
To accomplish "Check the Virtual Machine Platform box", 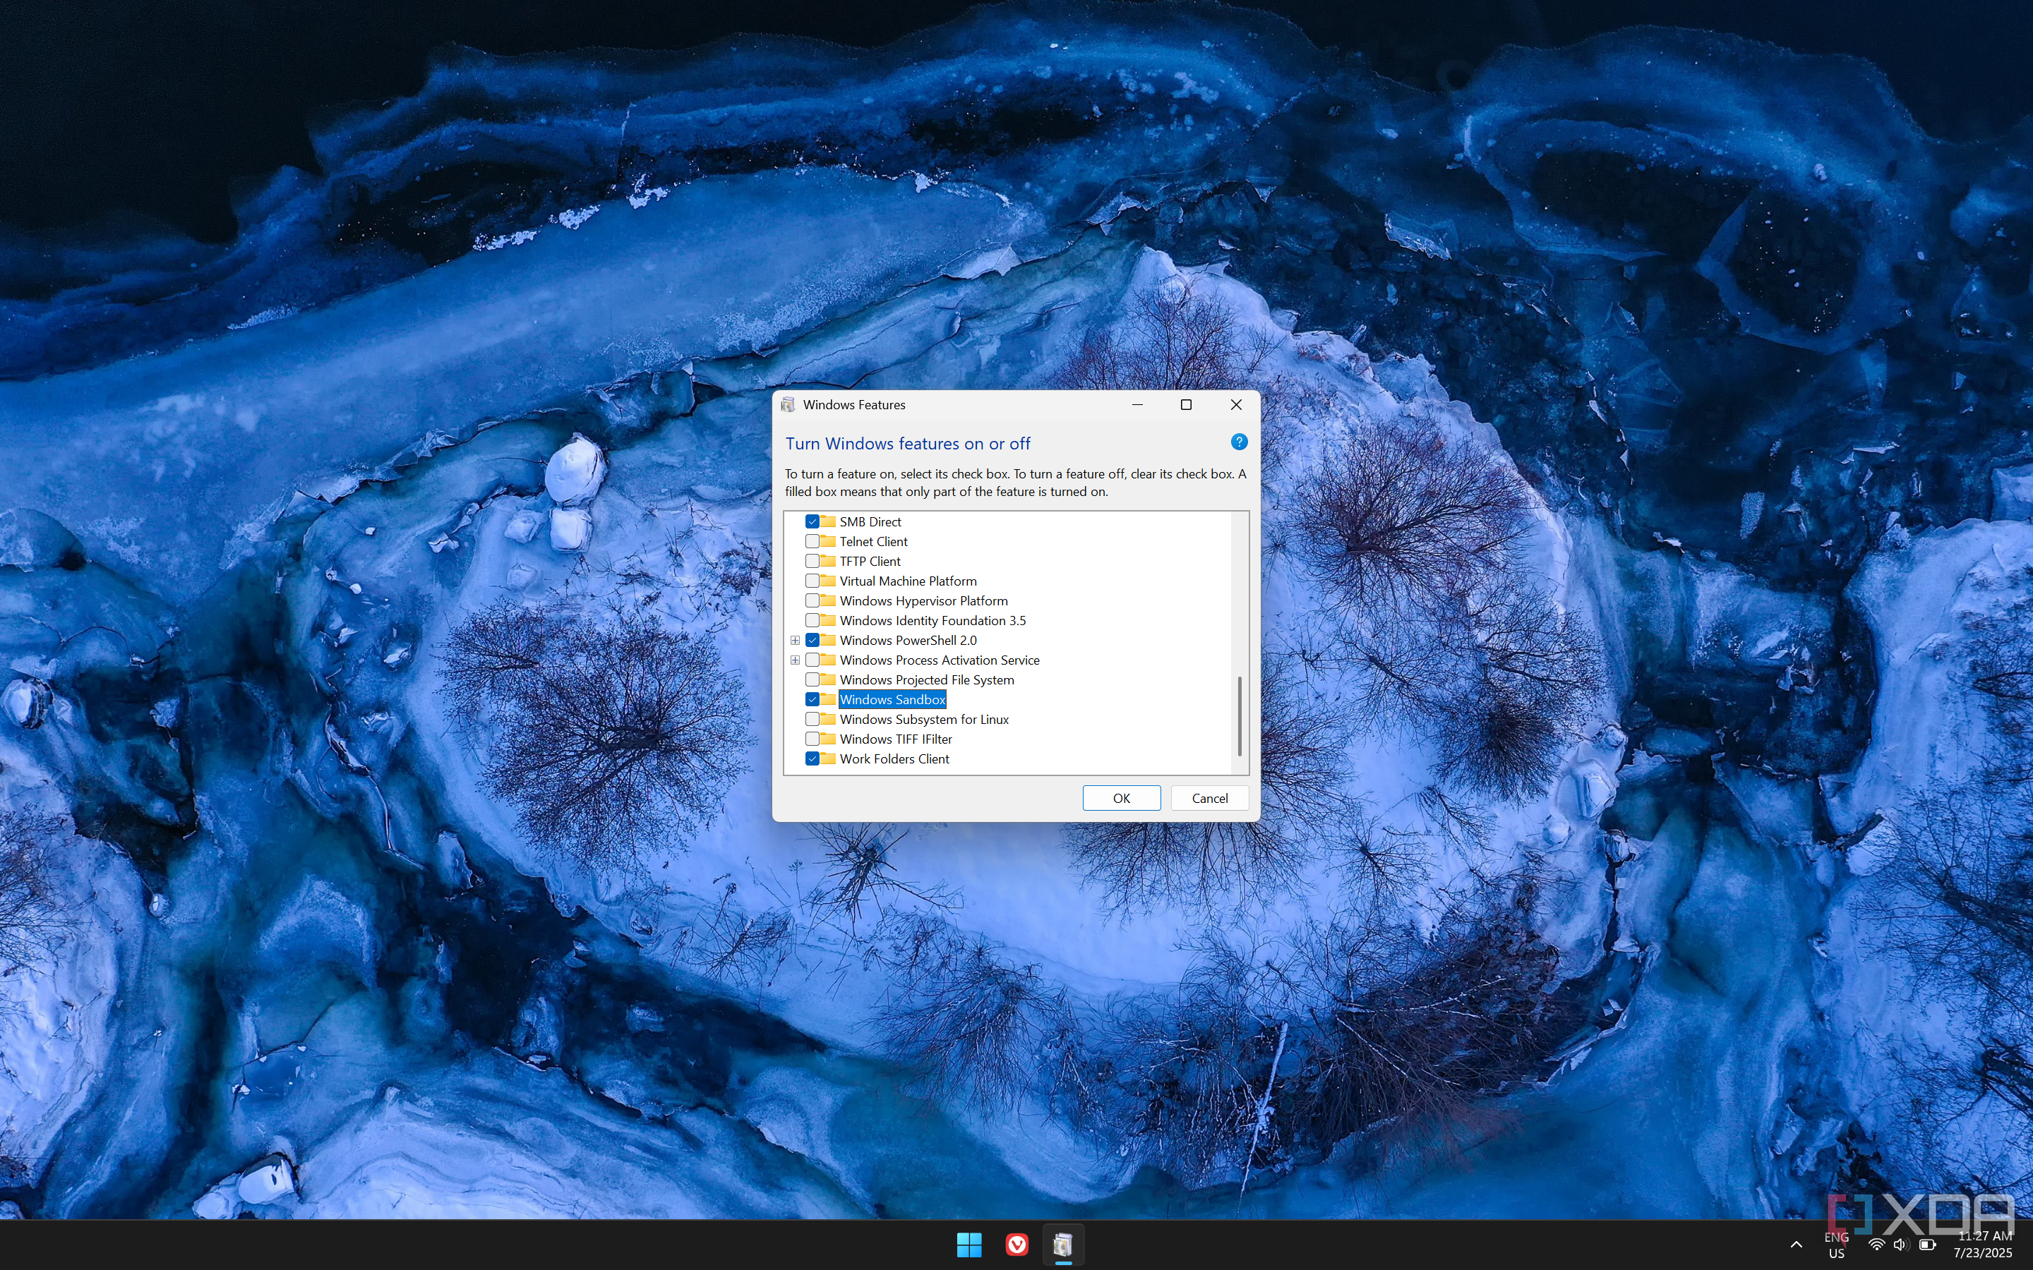I will tap(812, 581).
